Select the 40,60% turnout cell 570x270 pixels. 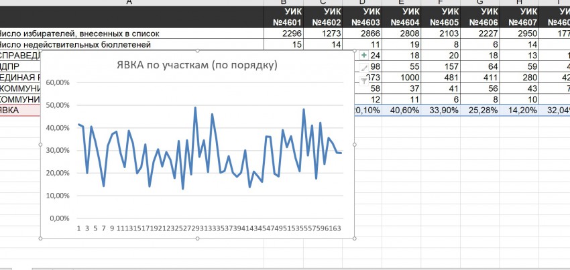tap(401, 110)
